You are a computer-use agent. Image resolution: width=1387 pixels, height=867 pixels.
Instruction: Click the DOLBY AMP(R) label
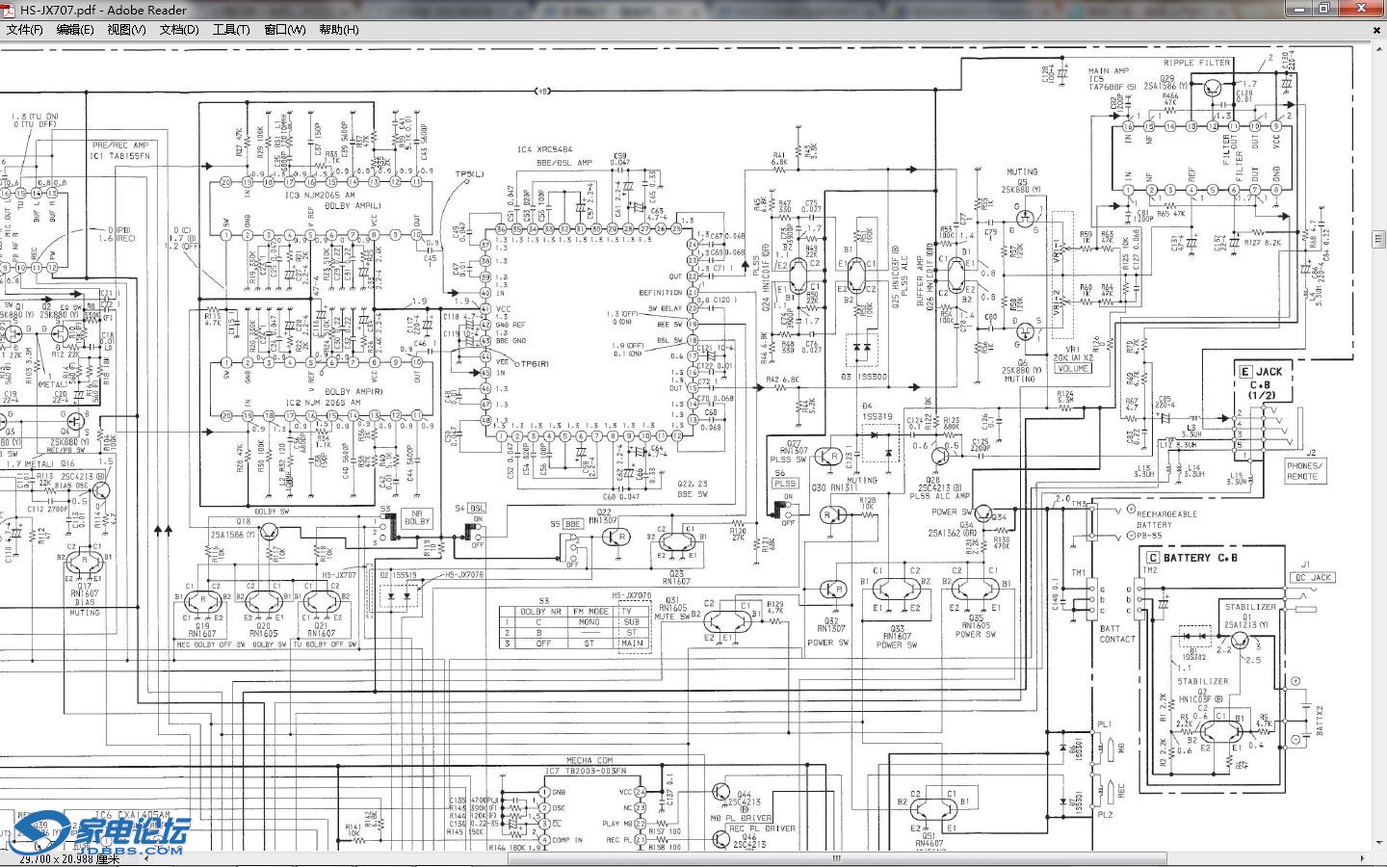point(353,392)
